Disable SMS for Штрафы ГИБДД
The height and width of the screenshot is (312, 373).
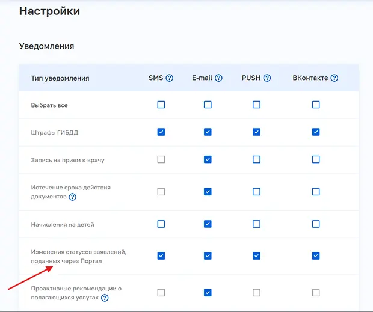point(161,132)
